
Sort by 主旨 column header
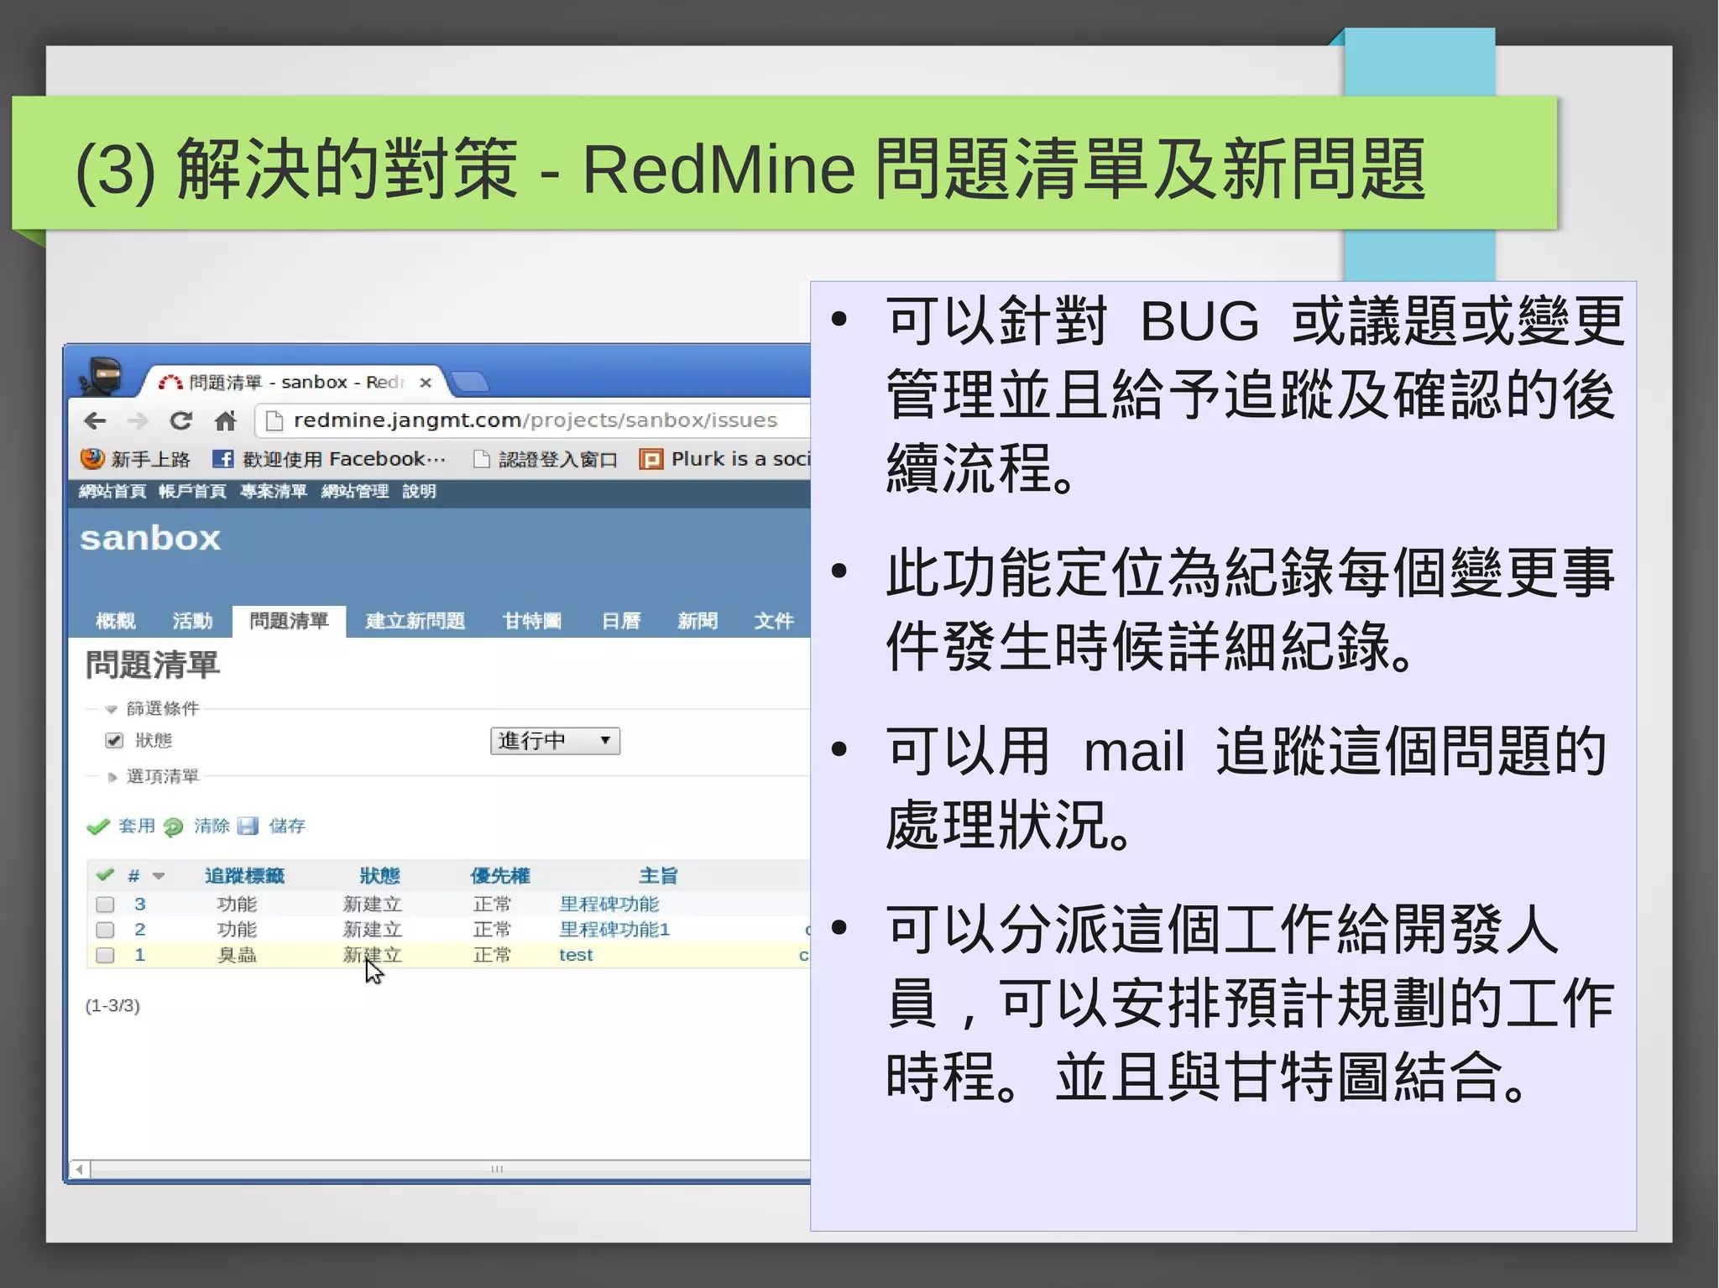(658, 876)
